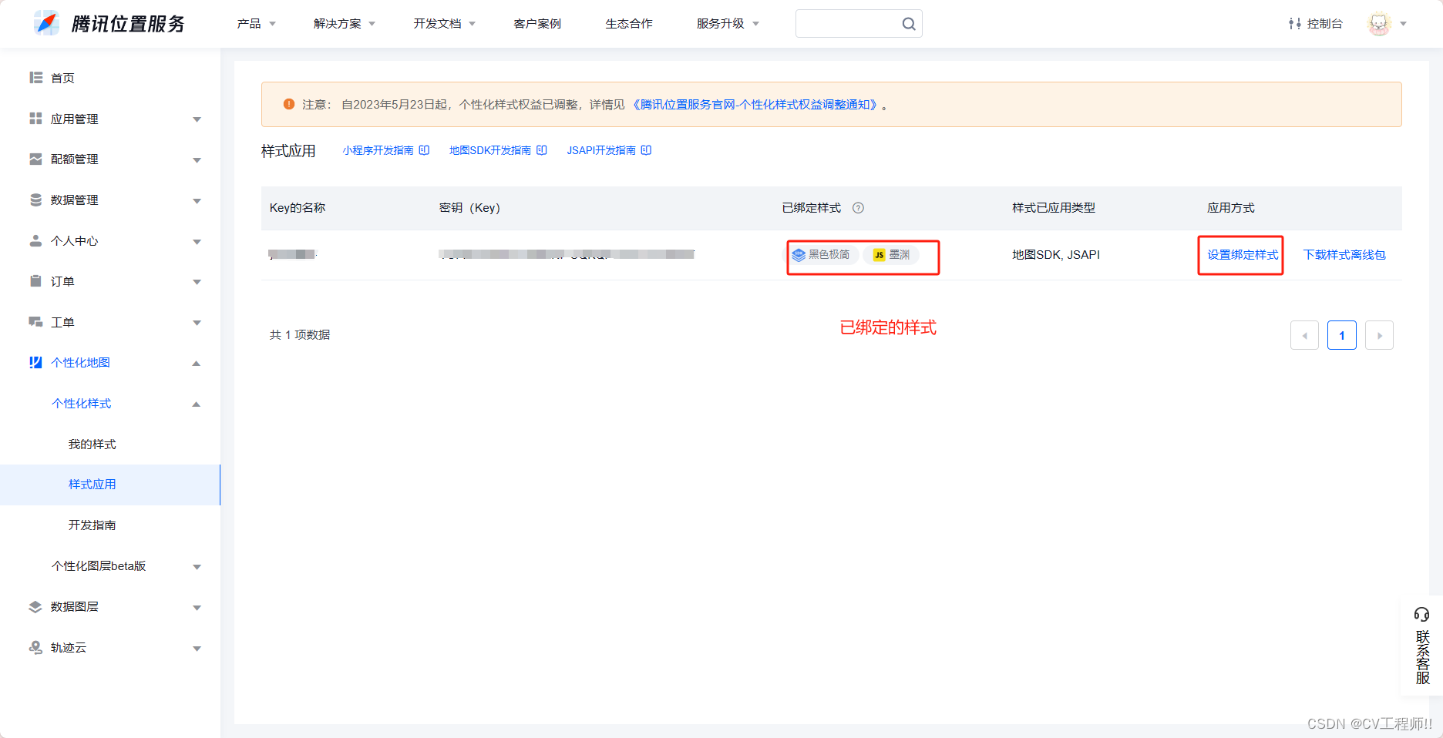Click the 数据管理 database icon
Image resolution: width=1443 pixels, height=738 pixels.
(x=35, y=200)
